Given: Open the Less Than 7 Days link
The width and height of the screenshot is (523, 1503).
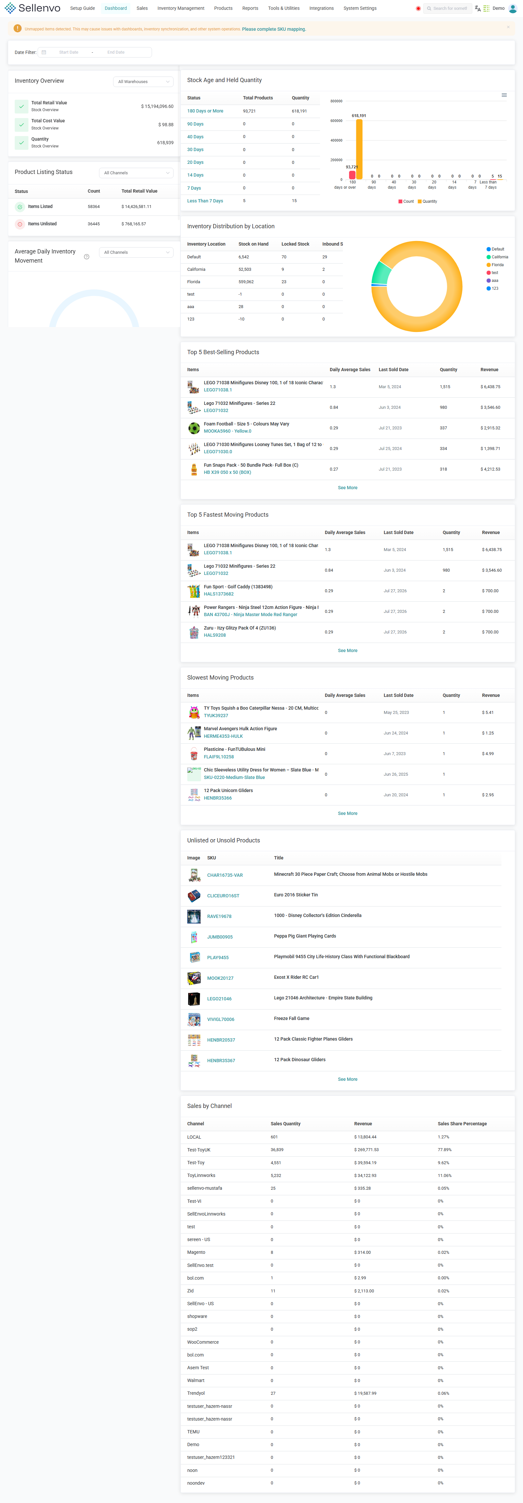Looking at the screenshot, I should (205, 201).
